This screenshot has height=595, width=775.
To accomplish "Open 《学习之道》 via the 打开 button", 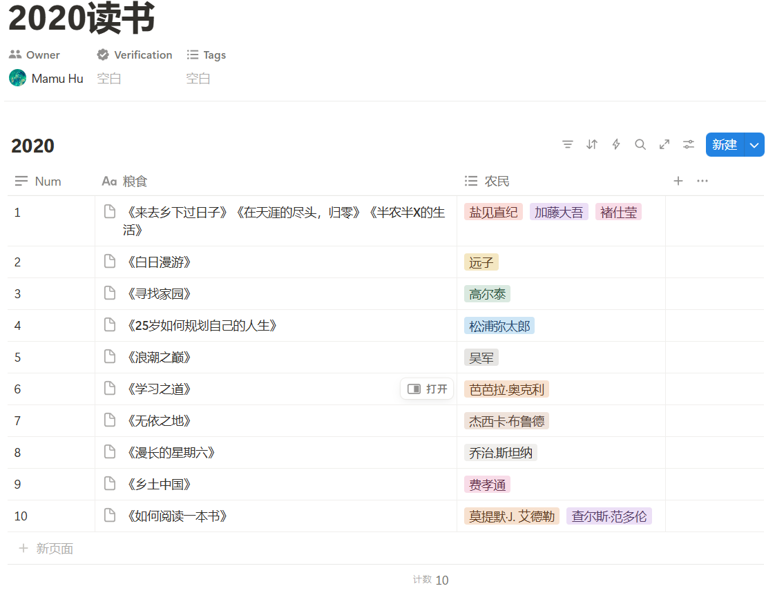I will pos(426,389).
